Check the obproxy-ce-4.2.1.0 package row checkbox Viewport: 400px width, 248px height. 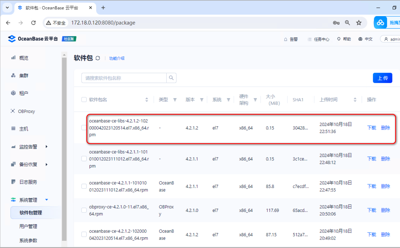84,210
